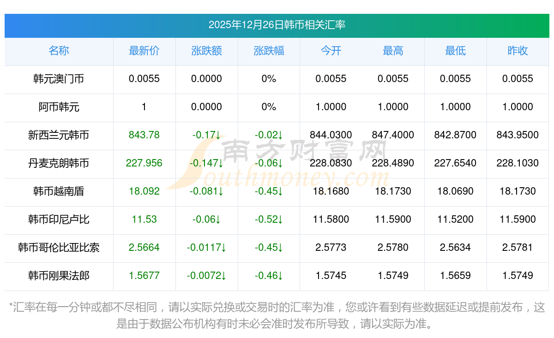This screenshot has height=338, width=554.
Task: Click the 今开 column header
Action: (x=331, y=51)
